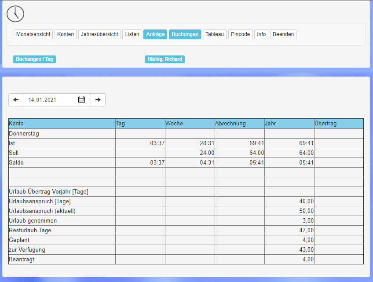Click the Buchungen / Tag label

tap(34, 59)
